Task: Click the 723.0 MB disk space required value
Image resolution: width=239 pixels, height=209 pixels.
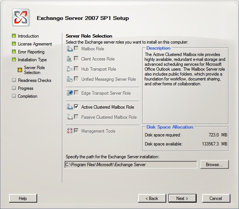Action: pos(218,135)
